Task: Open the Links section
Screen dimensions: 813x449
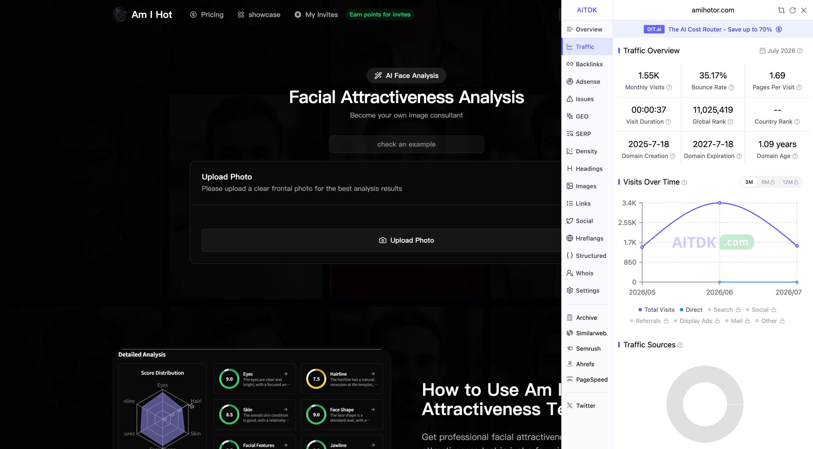Action: tap(587, 203)
